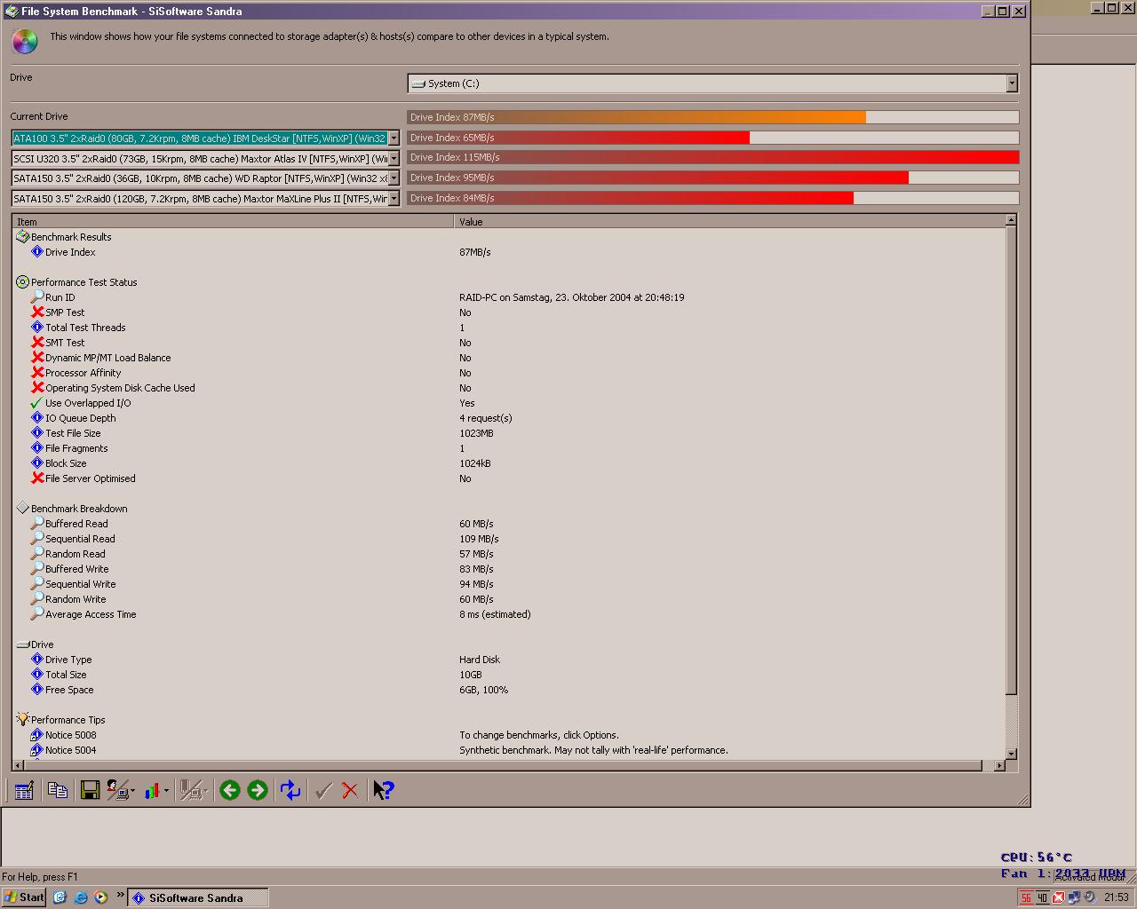Click the SMP Test red cross icon

(37, 312)
